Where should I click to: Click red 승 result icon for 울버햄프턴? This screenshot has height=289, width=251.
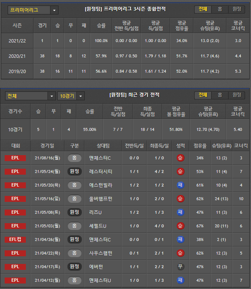point(180,199)
